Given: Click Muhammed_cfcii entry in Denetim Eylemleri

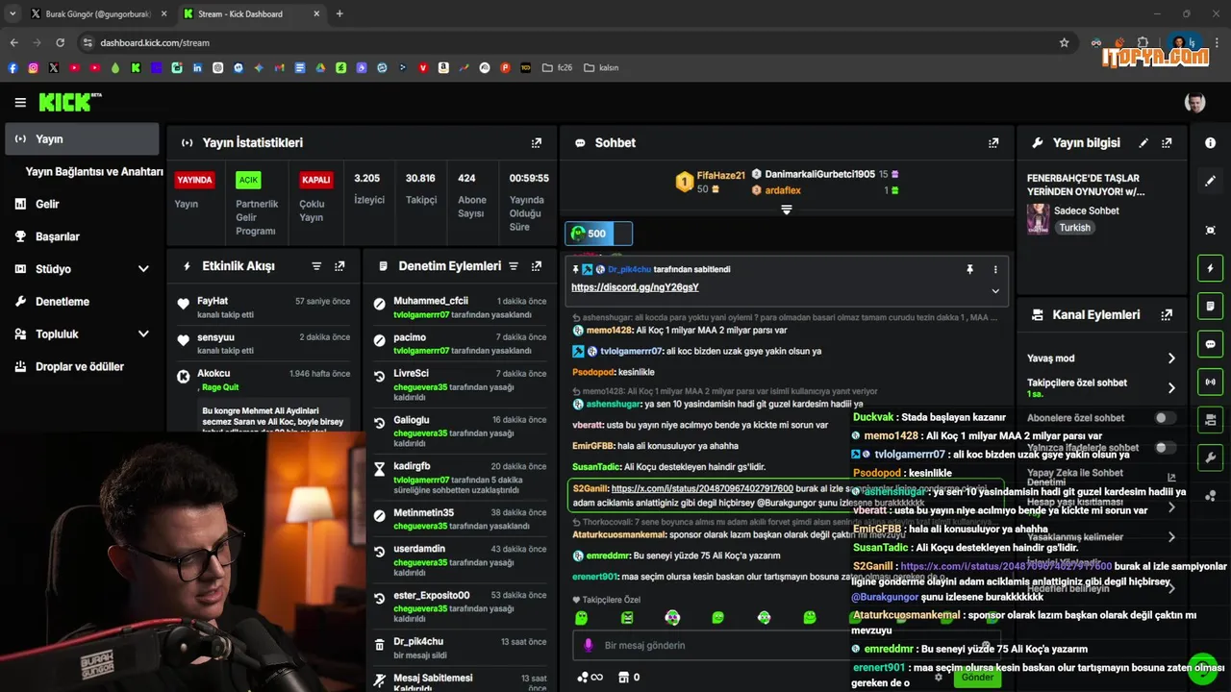Looking at the screenshot, I should pyautogui.click(x=460, y=307).
